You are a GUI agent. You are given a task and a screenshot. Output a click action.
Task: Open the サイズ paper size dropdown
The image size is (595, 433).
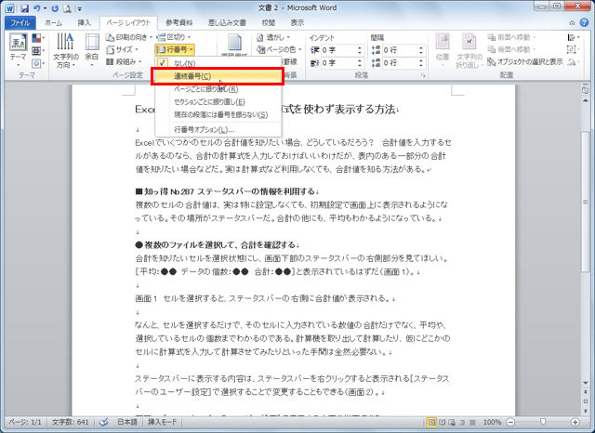122,49
